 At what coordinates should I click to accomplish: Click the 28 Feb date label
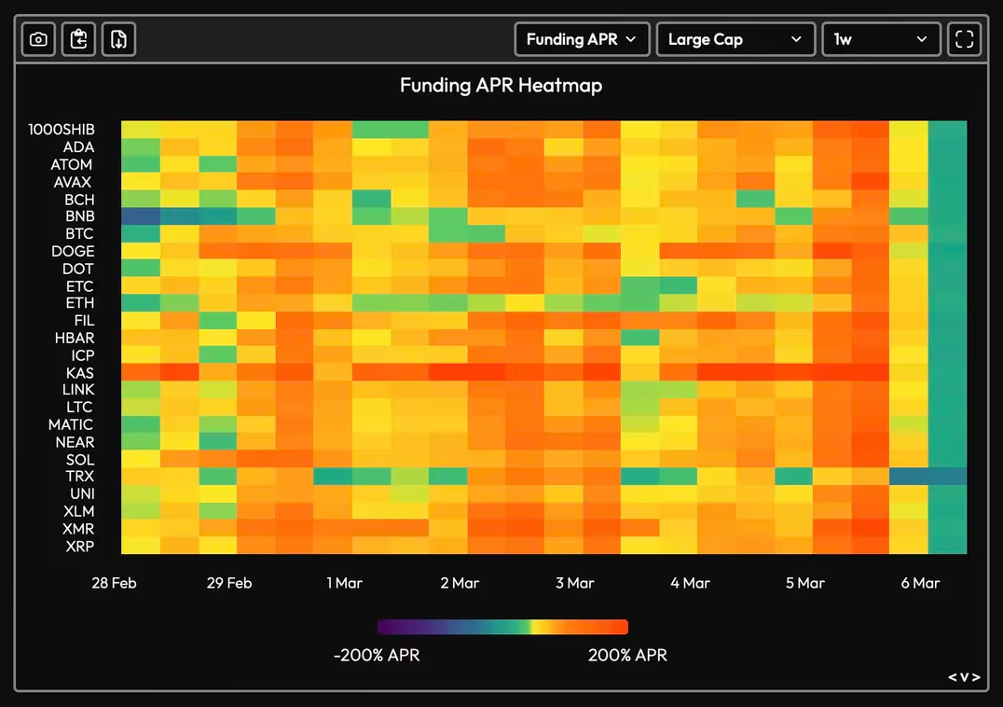[x=114, y=583]
